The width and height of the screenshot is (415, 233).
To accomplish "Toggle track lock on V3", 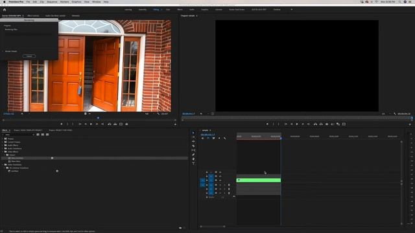I will click(207, 172).
